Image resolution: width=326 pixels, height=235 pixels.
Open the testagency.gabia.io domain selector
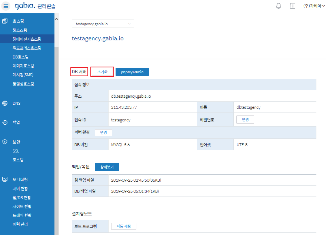click(103, 24)
